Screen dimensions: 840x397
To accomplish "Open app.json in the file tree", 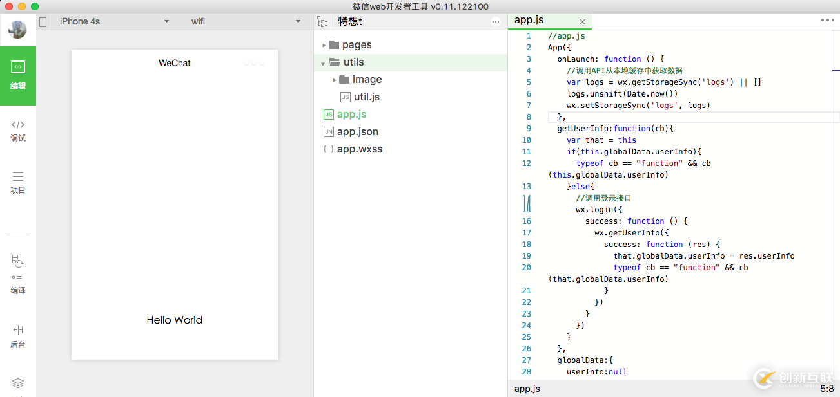I will click(x=357, y=132).
